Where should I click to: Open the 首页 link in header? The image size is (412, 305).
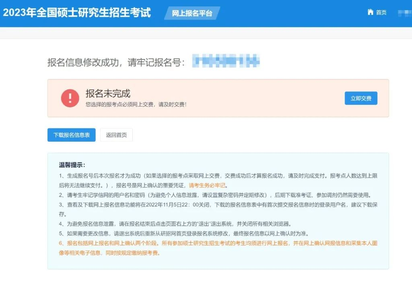click(381, 12)
